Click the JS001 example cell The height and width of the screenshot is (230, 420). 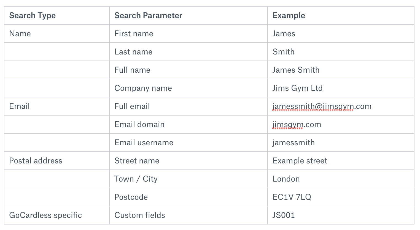click(341, 215)
